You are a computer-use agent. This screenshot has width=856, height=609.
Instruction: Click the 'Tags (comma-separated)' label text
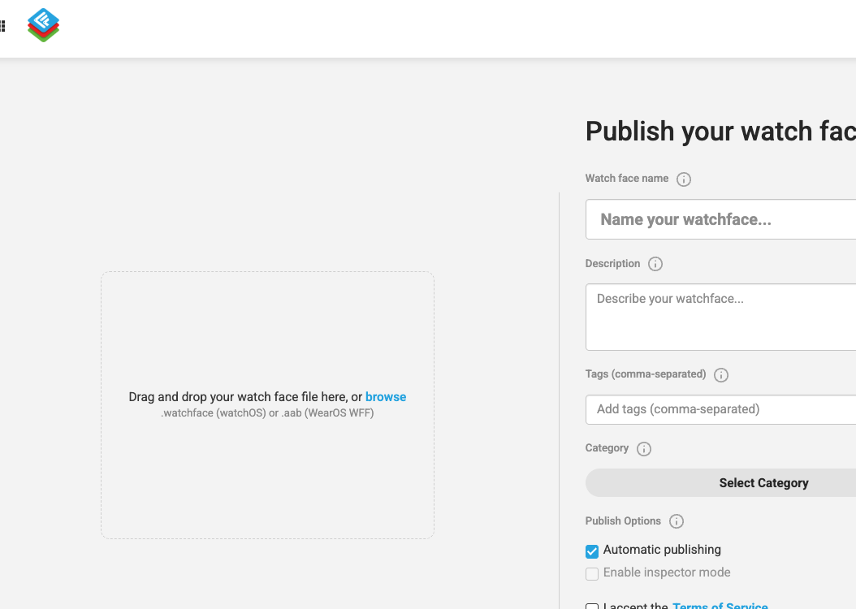646,374
